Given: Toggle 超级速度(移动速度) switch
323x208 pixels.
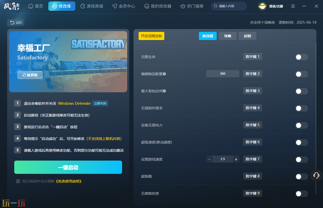Looking at the screenshot, I should (x=301, y=142).
